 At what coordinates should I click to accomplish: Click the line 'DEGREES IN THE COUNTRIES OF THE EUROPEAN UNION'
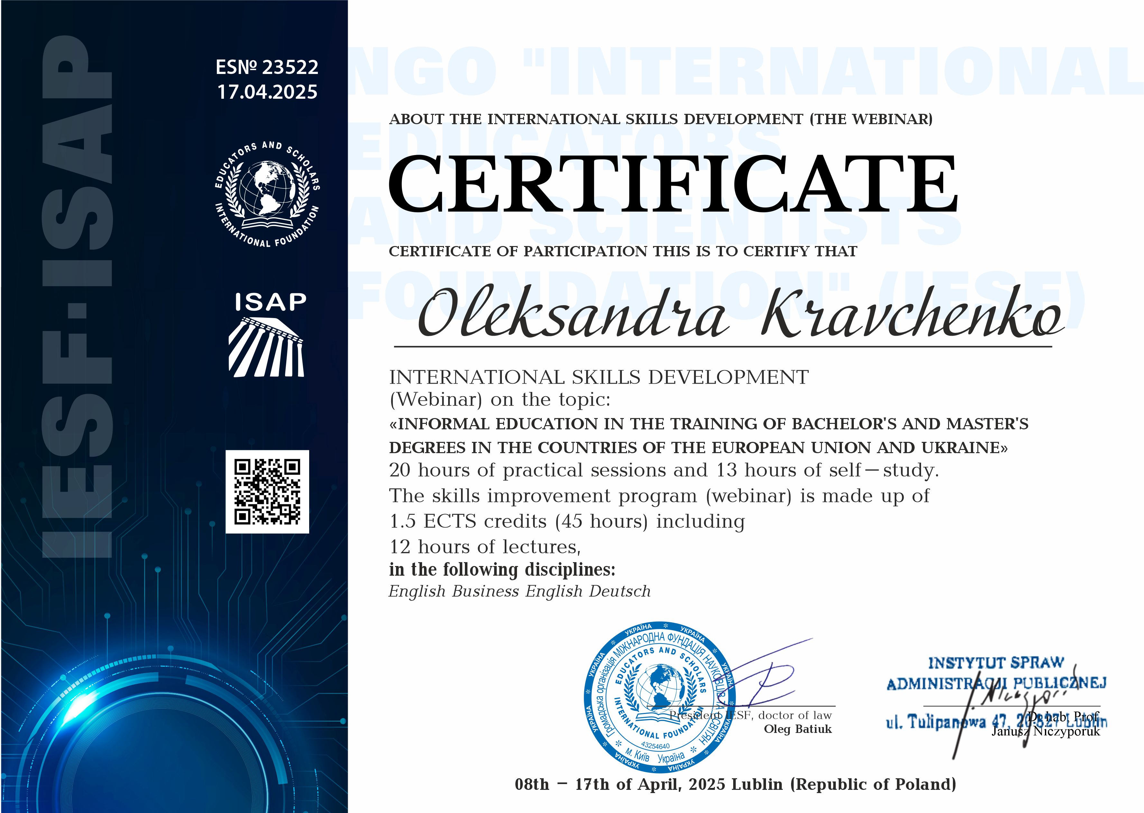tap(698, 447)
